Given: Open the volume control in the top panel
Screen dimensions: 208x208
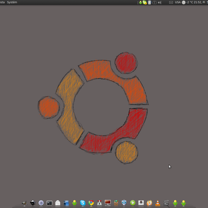Looking at the screenshot, I should pos(160,3).
